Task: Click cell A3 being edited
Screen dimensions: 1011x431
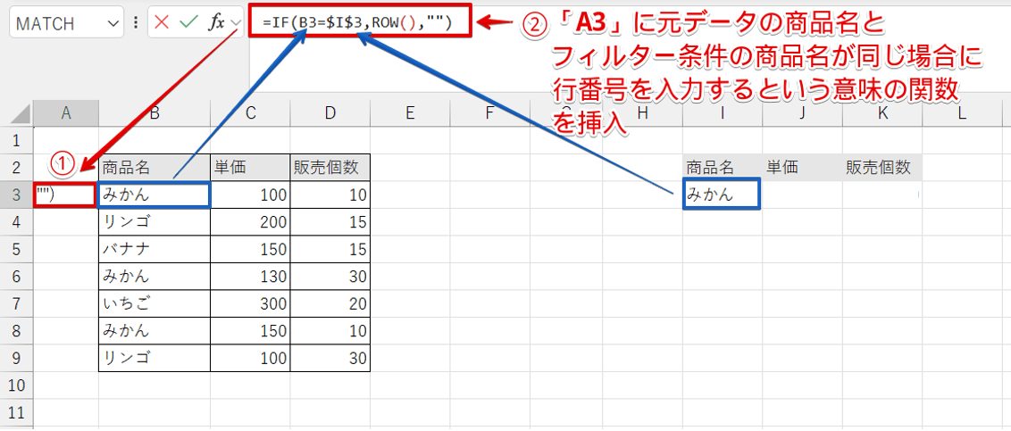Action: 66,195
